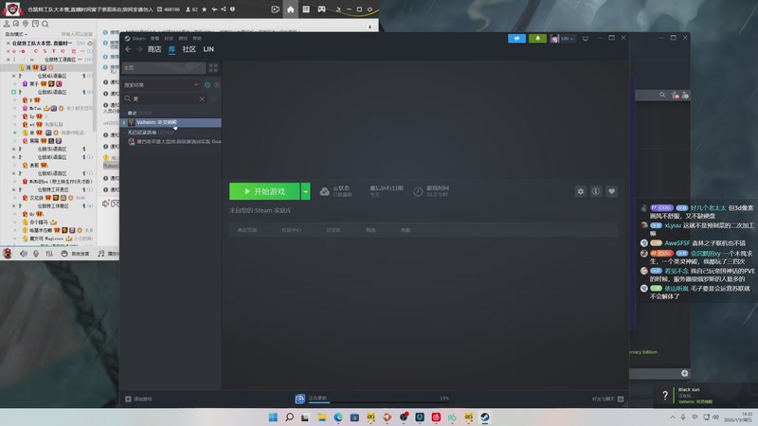Go forward with Steam forward arrow
This screenshot has width=758, height=426.
click(139, 49)
